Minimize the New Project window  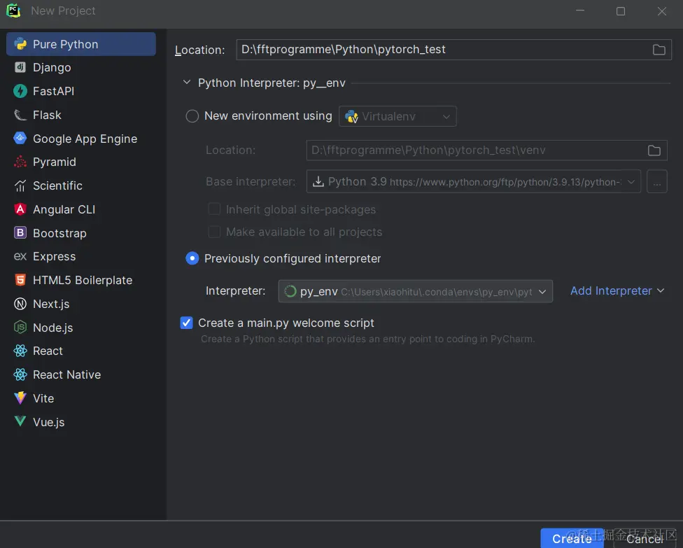[579, 11]
